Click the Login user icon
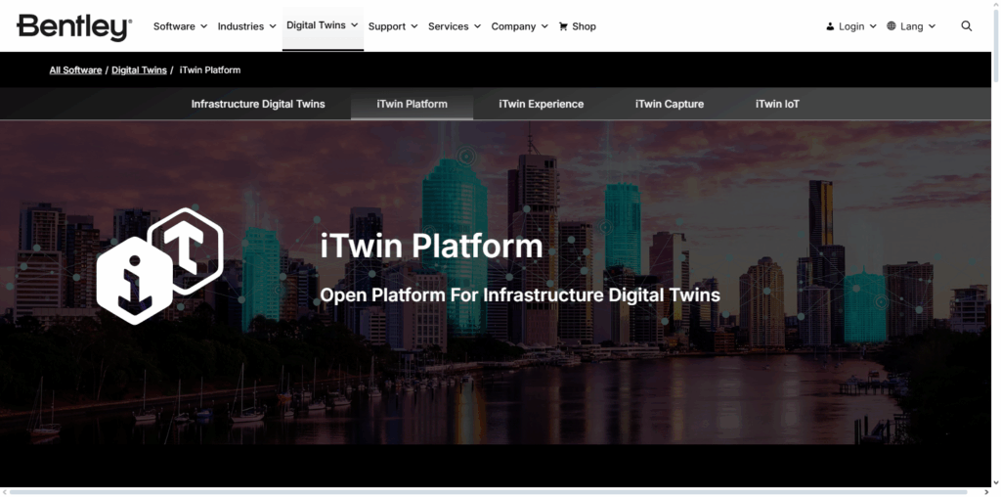Viewport: 1001px width, 497px height. pyautogui.click(x=830, y=26)
